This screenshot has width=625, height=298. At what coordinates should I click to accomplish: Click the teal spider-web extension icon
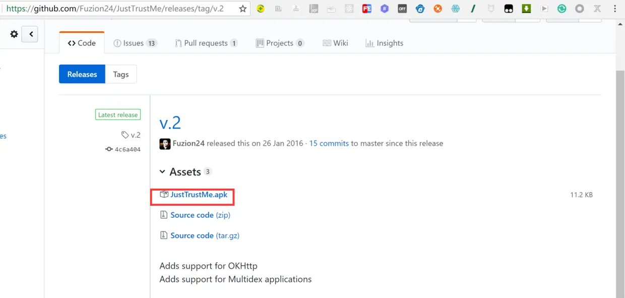456,9
